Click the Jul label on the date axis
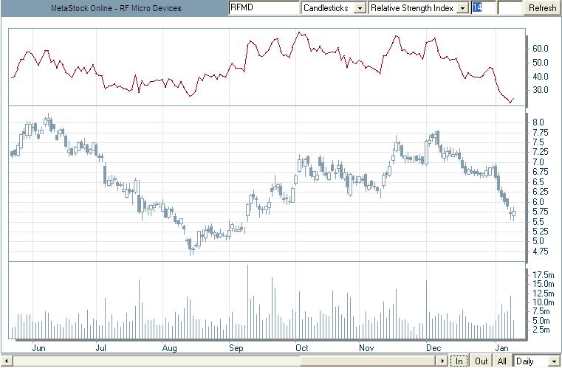Viewport: 562px width, 368px height. point(100,347)
